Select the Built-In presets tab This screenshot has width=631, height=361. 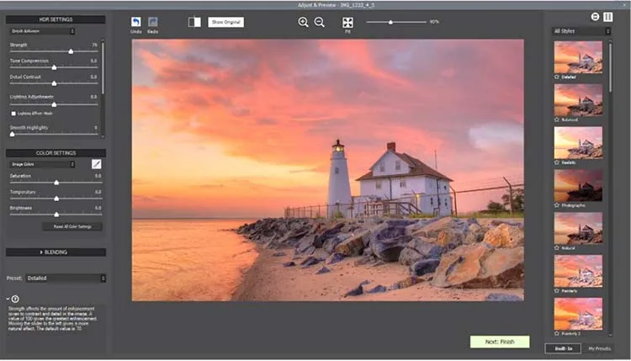click(564, 348)
